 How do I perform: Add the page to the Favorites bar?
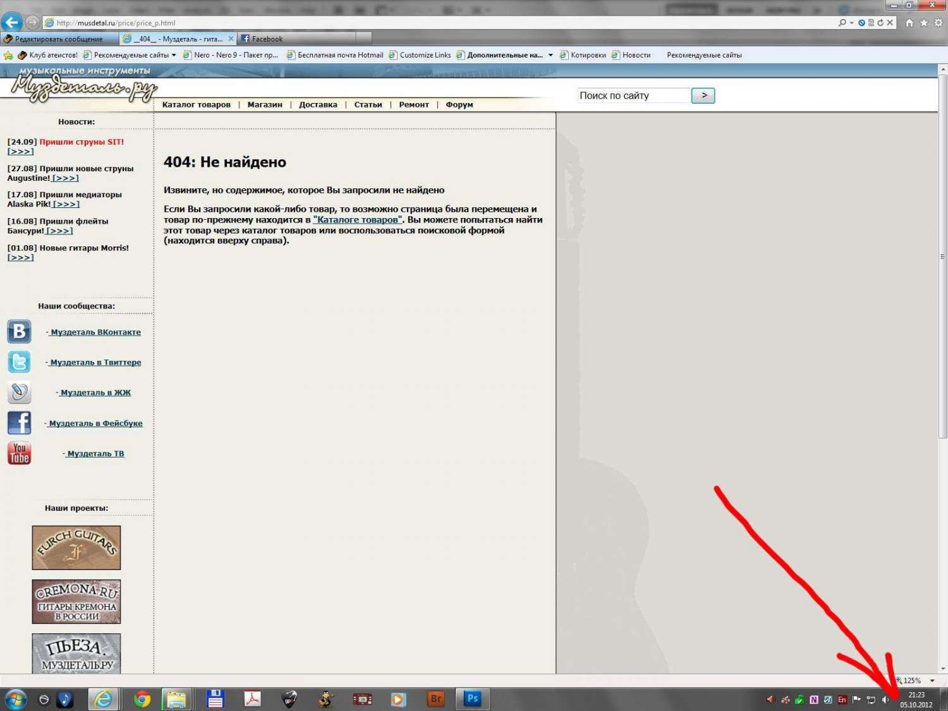click(x=8, y=55)
